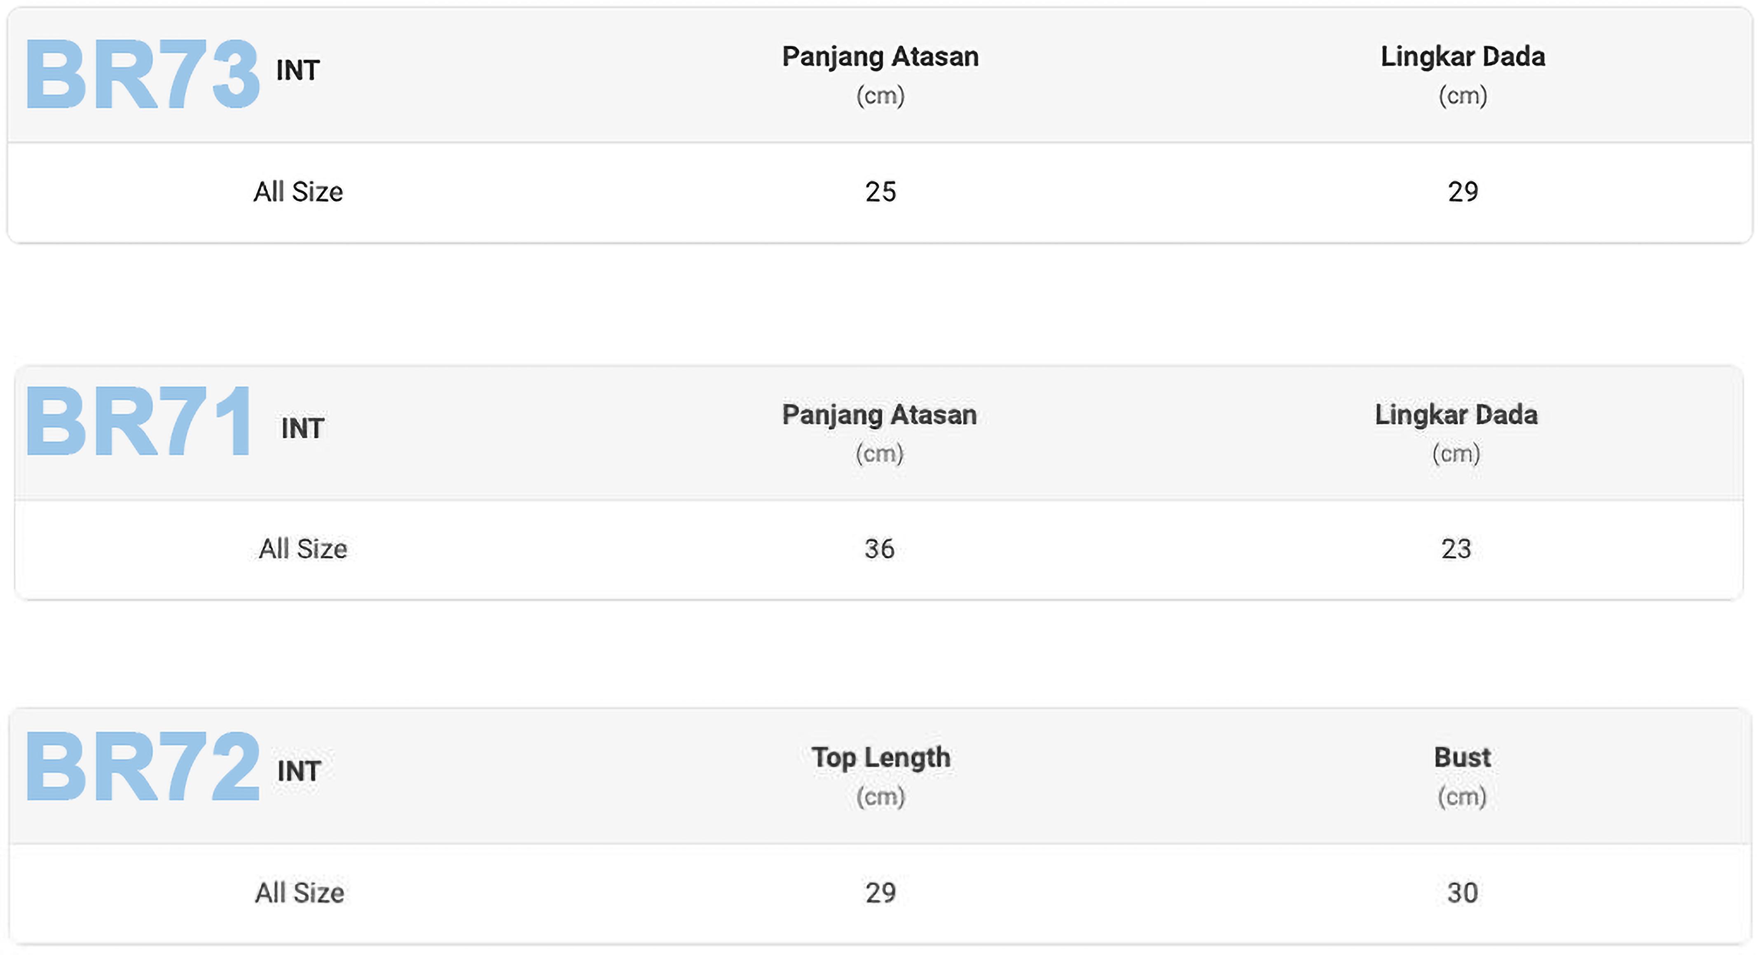Click Panjang Atasan header in BR71 table
Viewport: 1758px width, 955px height.
(879, 415)
